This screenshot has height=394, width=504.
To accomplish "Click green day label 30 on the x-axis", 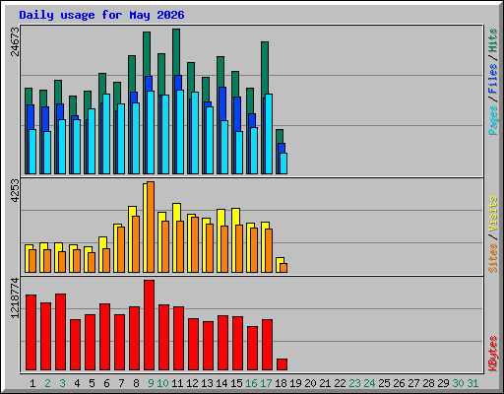I will click(x=458, y=383).
